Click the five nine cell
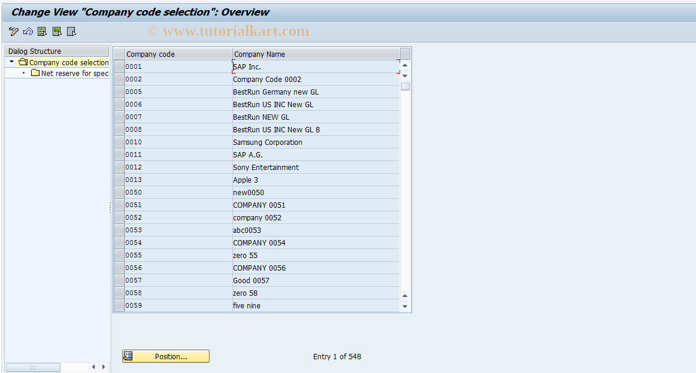This screenshot has height=373, width=696. tap(316, 305)
